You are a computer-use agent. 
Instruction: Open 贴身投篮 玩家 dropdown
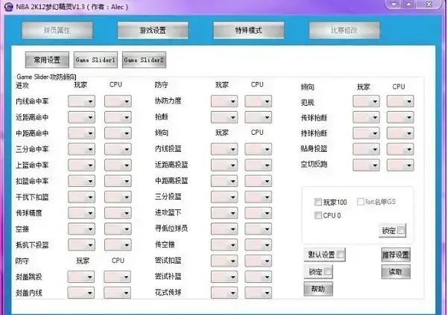[x=367, y=149]
